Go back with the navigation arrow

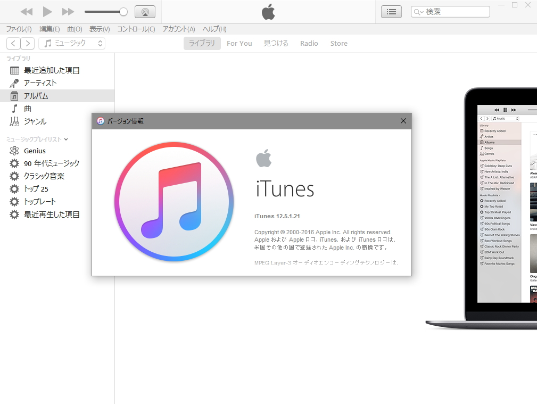click(x=13, y=43)
